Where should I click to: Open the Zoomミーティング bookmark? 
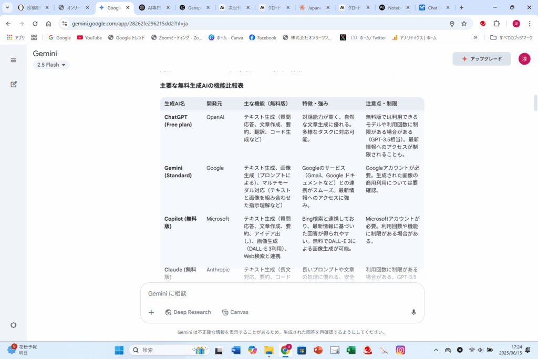[177, 38]
